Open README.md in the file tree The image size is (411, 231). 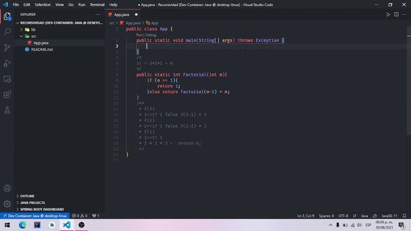click(x=42, y=49)
